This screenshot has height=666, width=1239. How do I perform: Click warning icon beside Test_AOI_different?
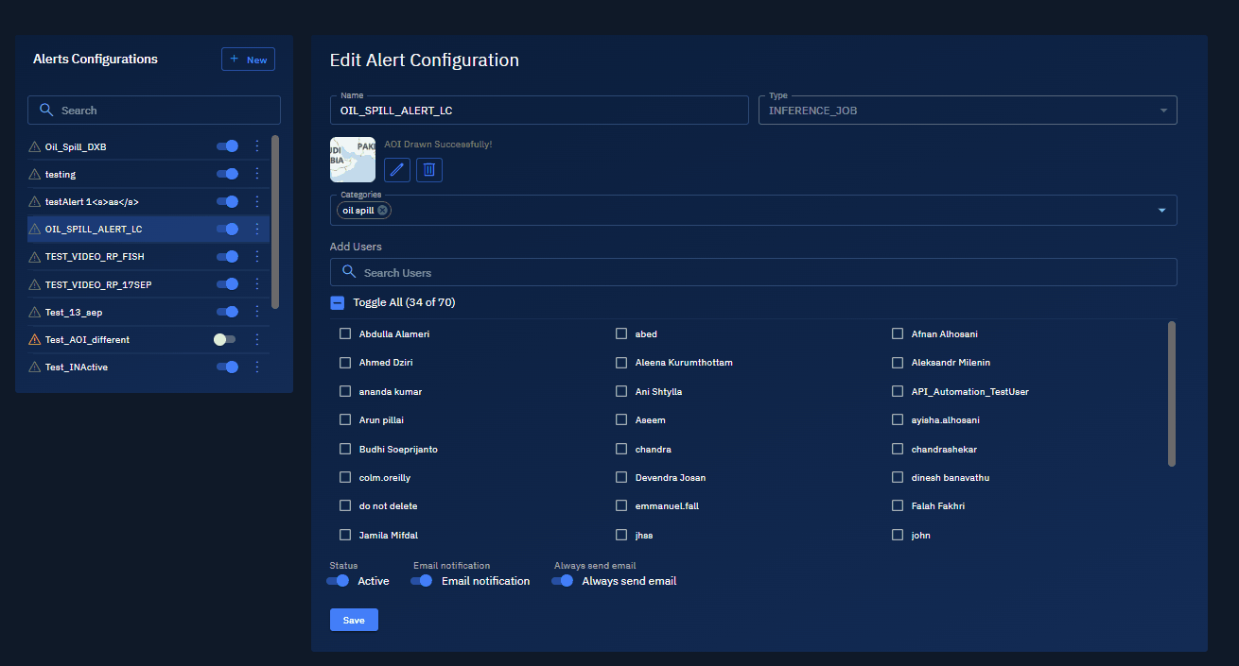coord(35,339)
